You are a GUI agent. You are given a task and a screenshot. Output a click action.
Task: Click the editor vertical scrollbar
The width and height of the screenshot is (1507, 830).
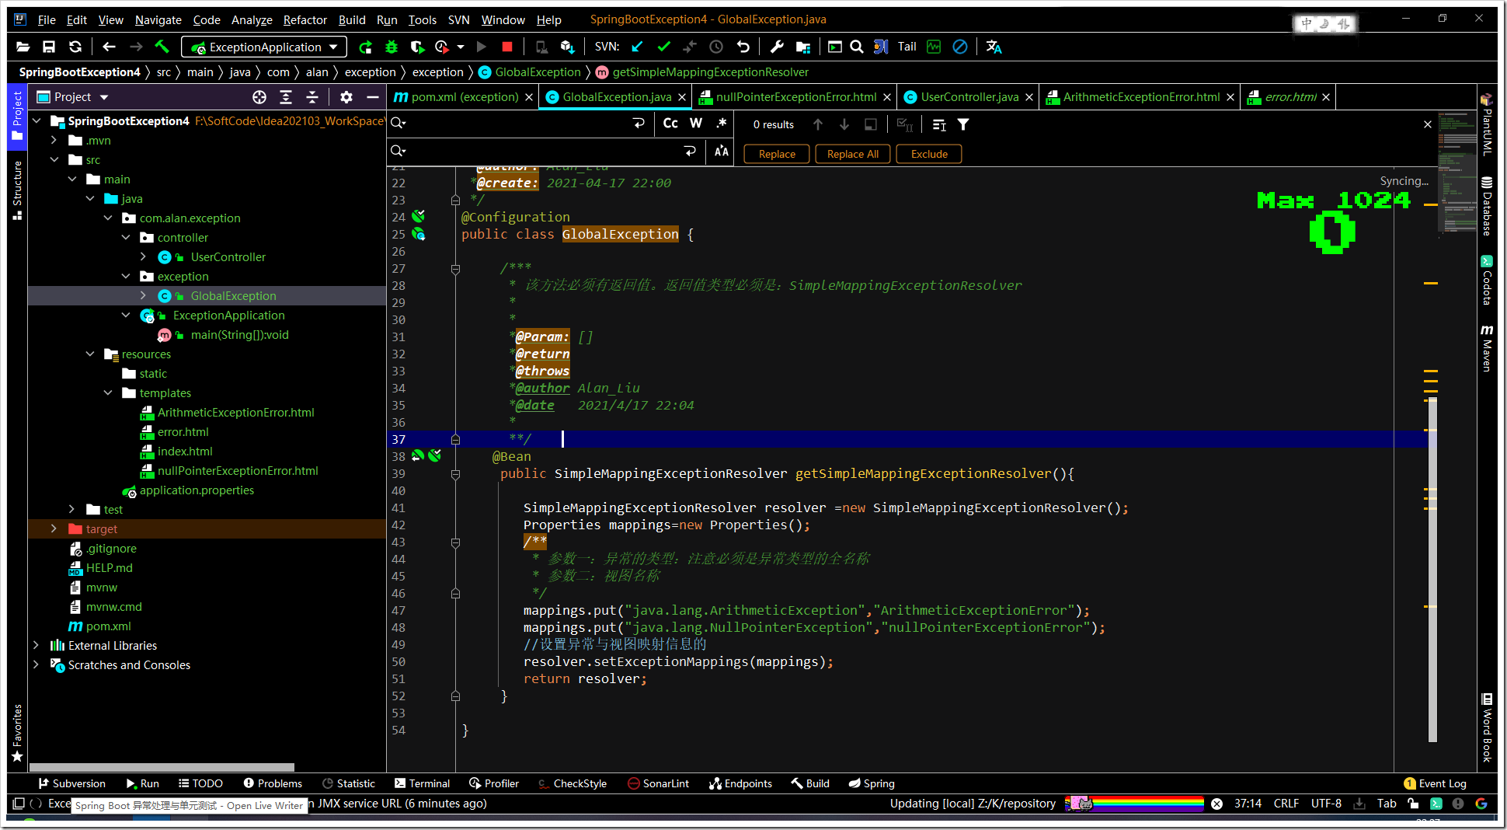point(1432,568)
